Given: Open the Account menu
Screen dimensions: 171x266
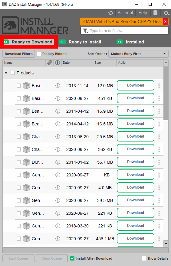Looking at the screenshot, I should click(x=125, y=13).
